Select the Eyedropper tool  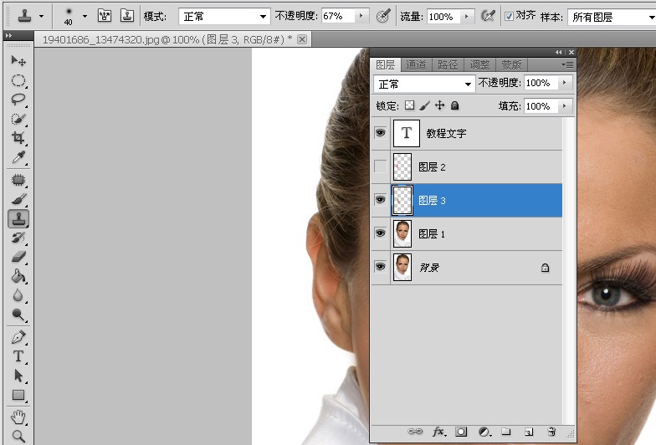[18, 157]
